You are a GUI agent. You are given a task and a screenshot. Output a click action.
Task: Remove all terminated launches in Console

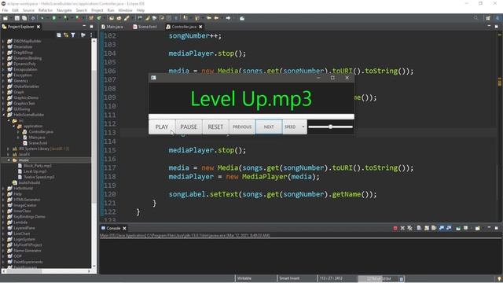[409, 228]
